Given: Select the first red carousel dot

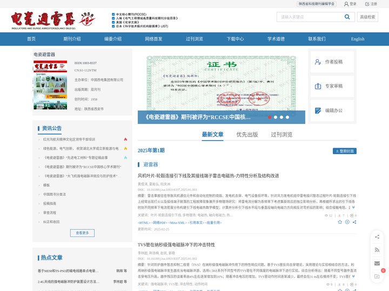Looking at the screenshot, I should pos(270,117).
